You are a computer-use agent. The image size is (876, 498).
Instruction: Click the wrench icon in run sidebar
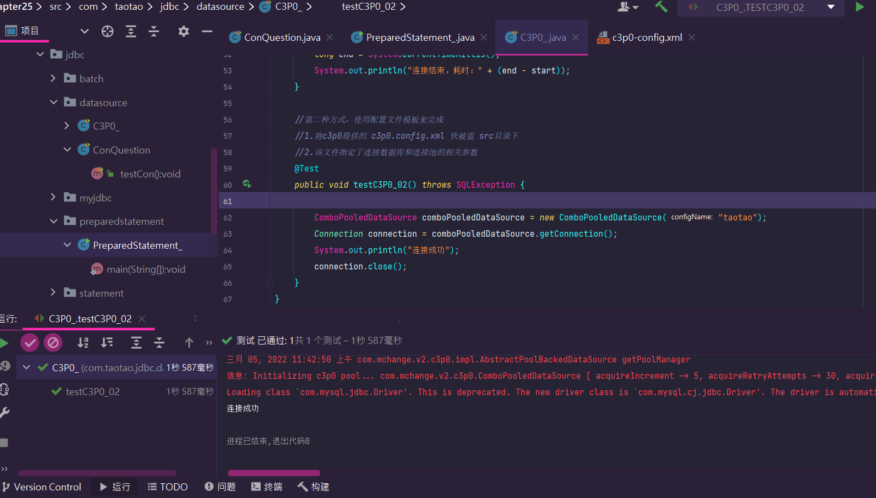click(4, 413)
